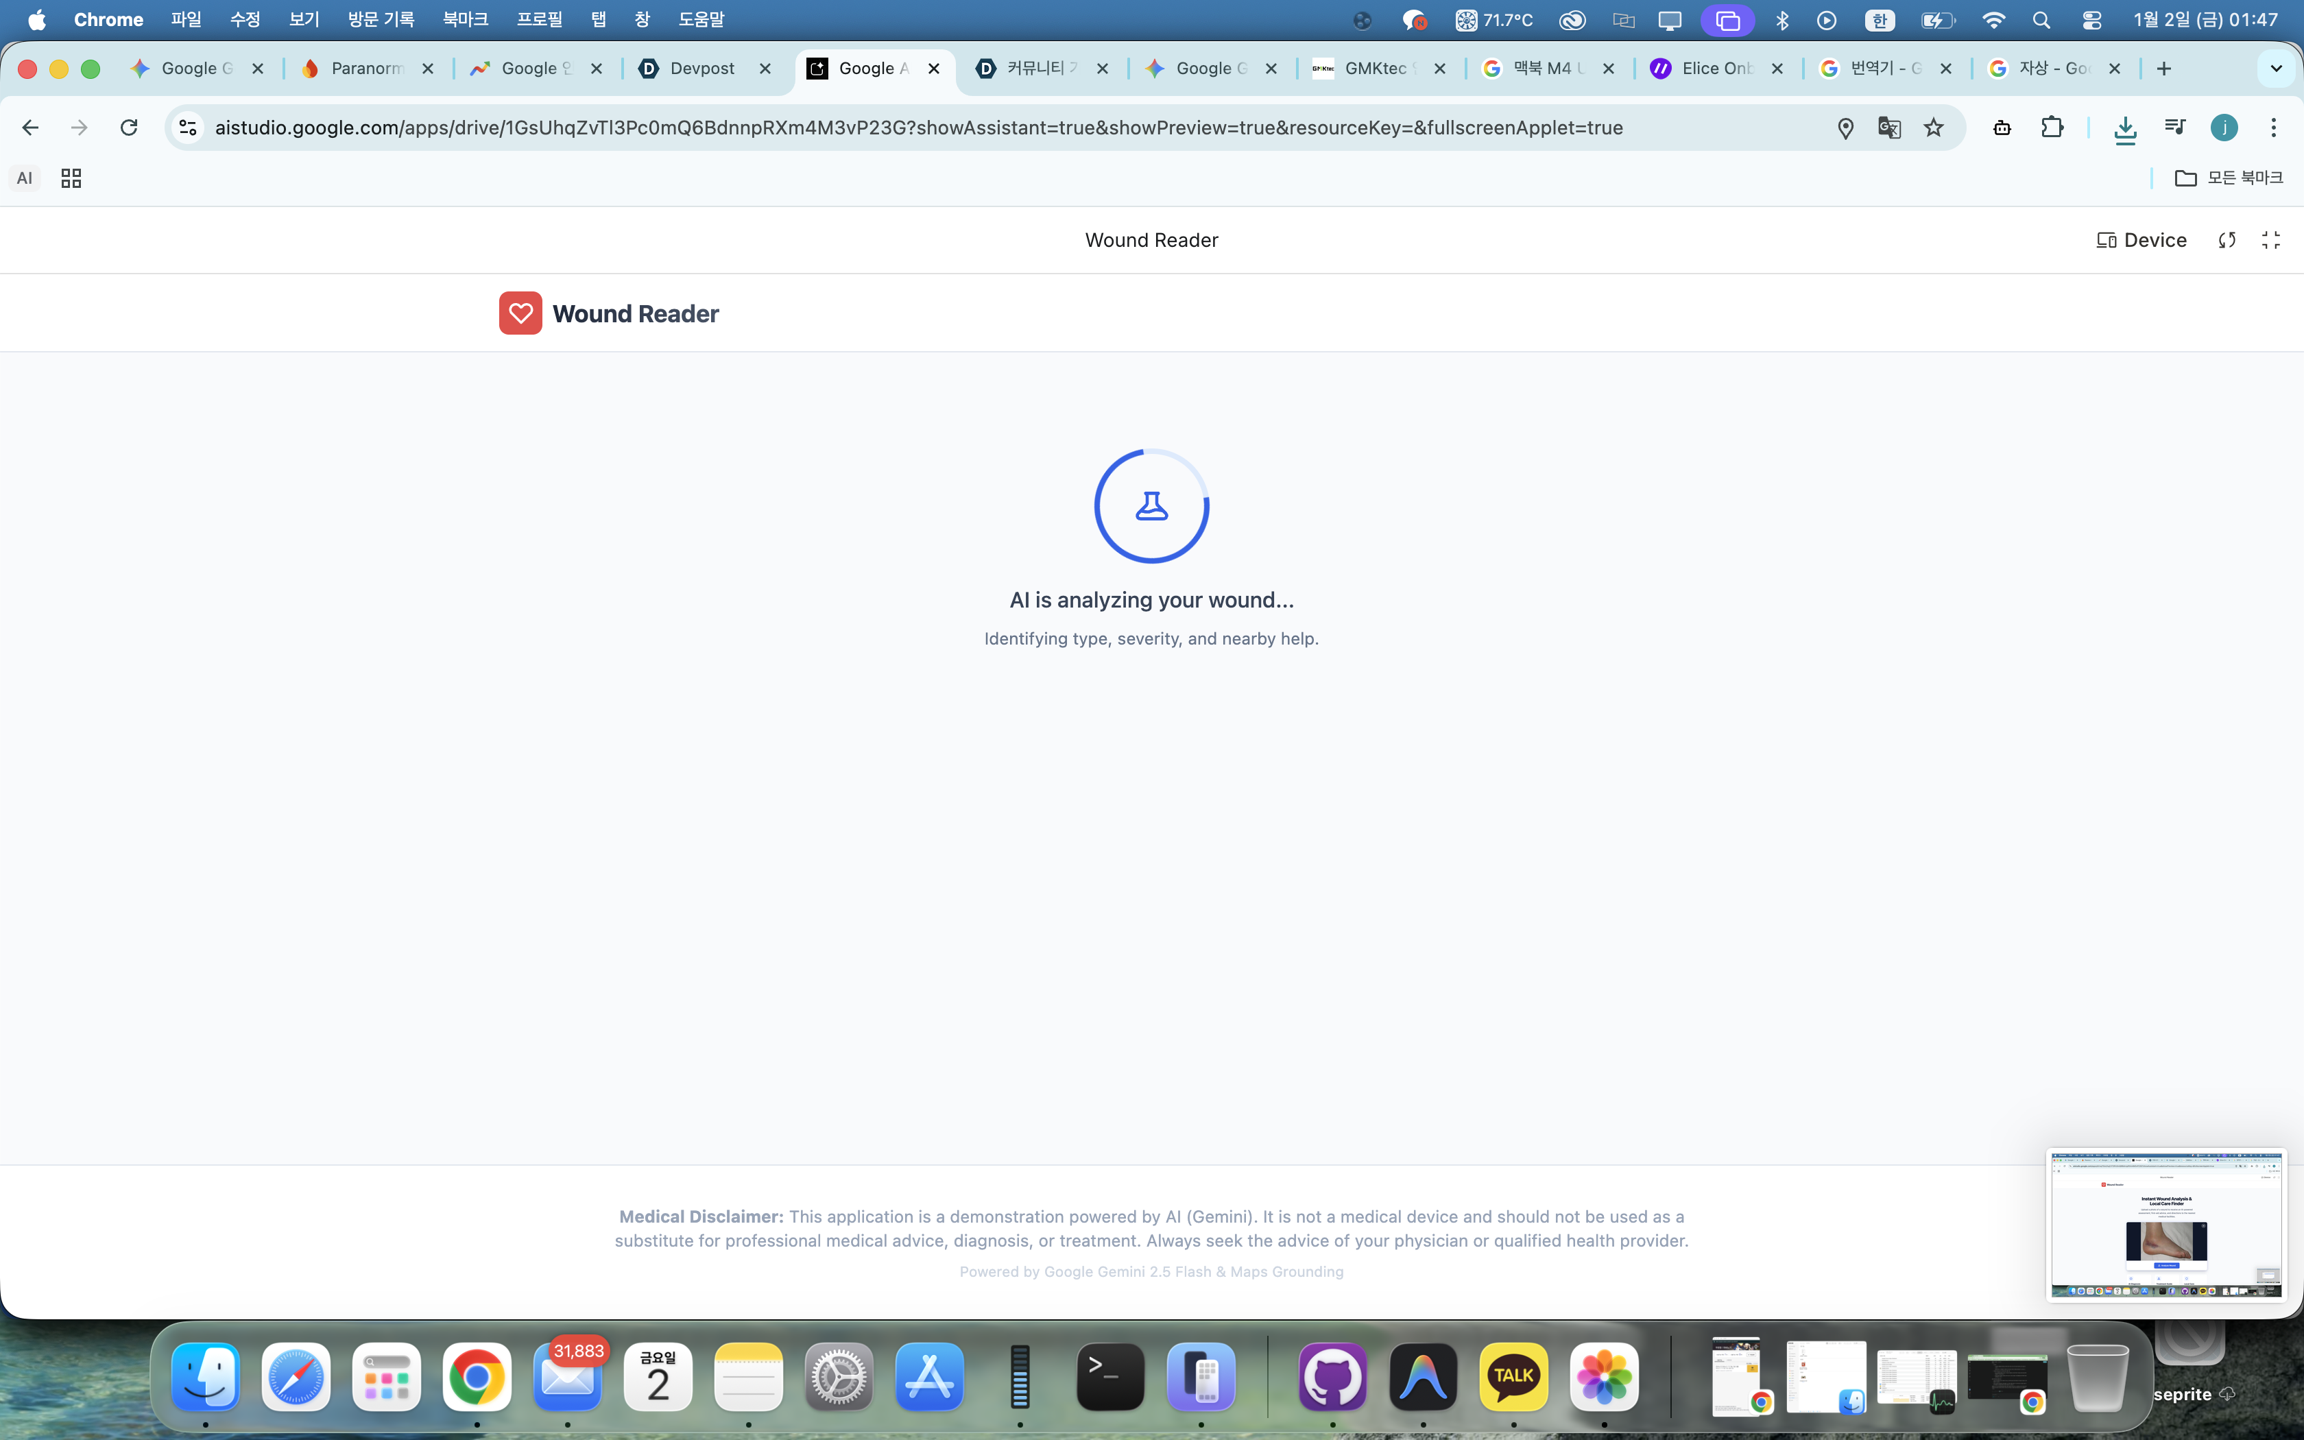Open the Device preview selector

(x=2141, y=240)
